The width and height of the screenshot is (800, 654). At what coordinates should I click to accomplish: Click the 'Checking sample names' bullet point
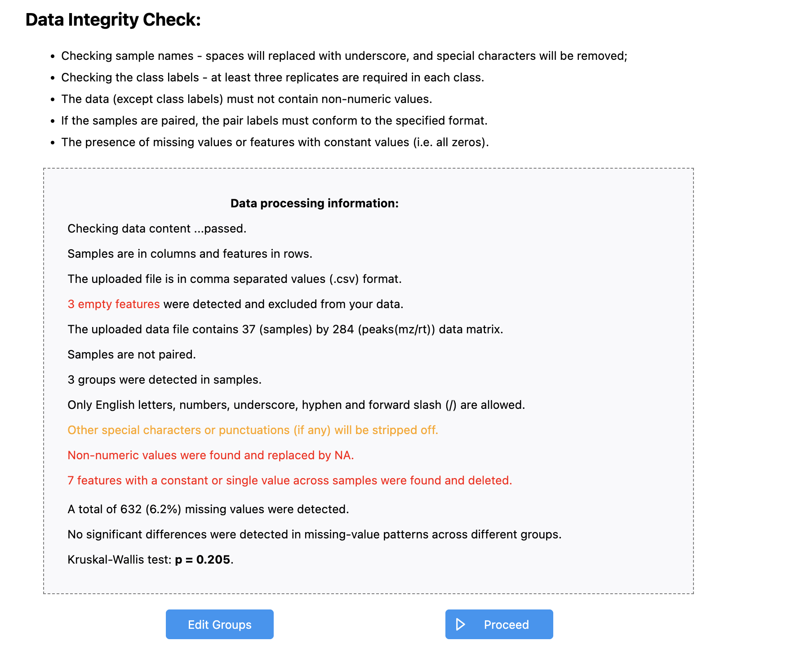click(344, 56)
